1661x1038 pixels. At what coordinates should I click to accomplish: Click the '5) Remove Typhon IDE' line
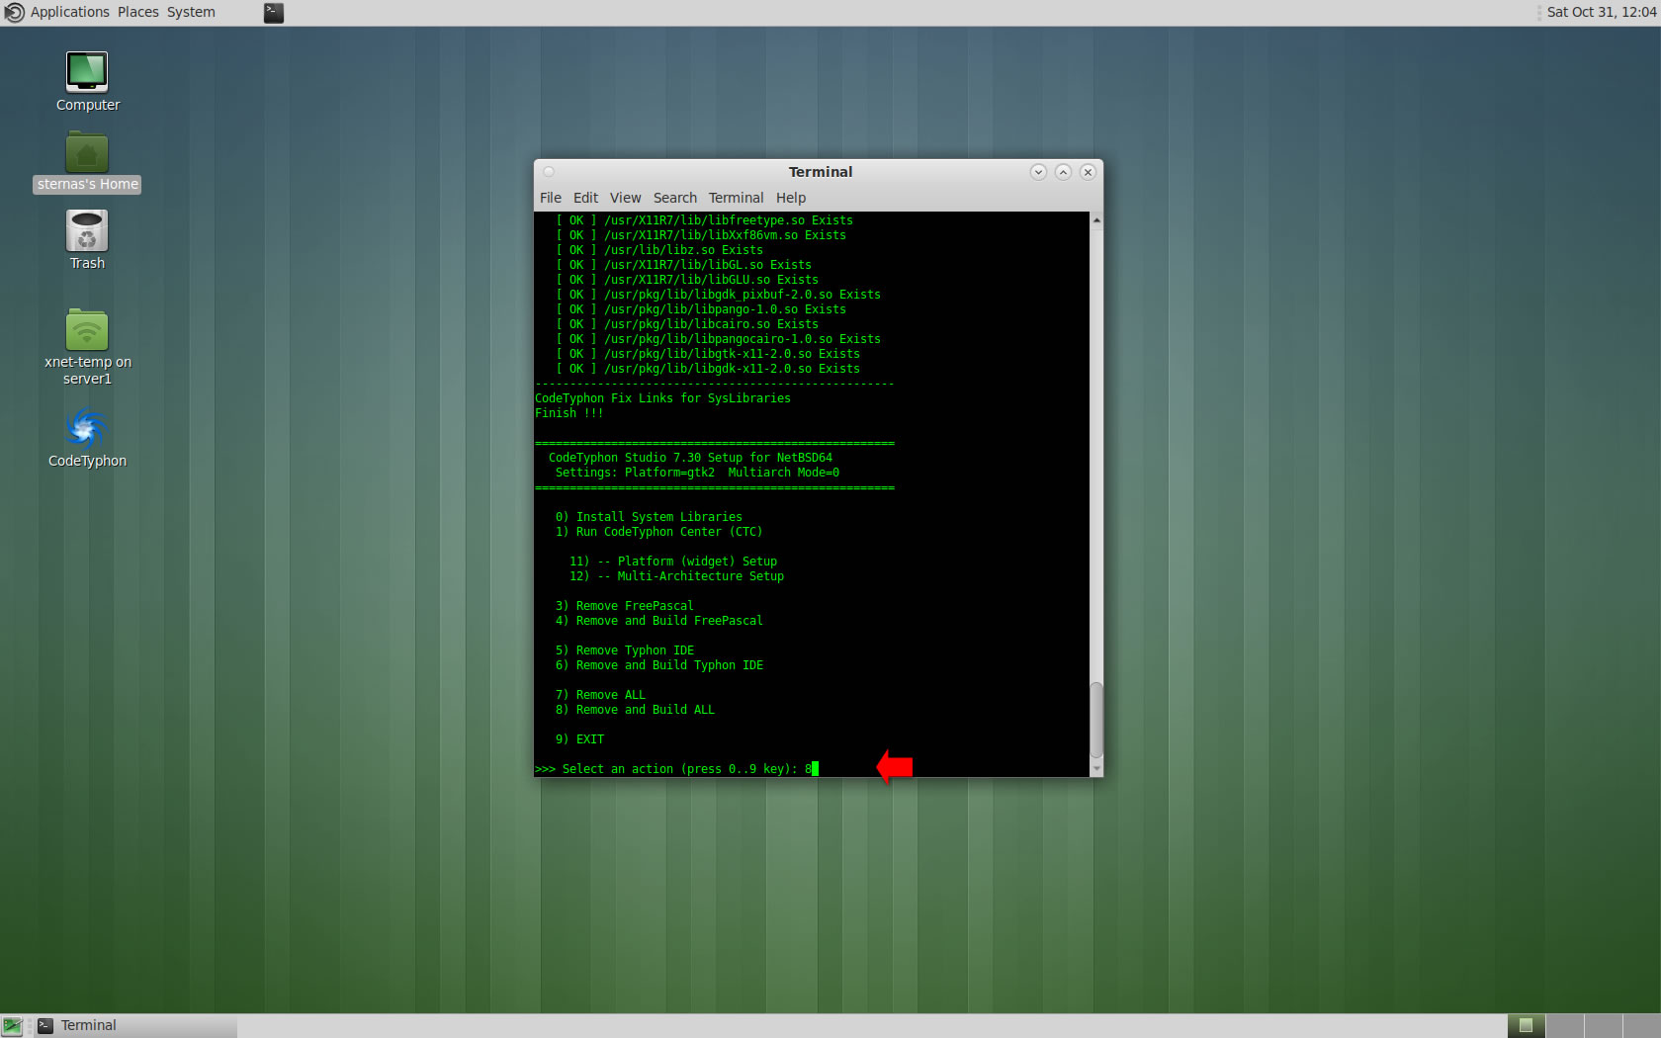(x=624, y=650)
